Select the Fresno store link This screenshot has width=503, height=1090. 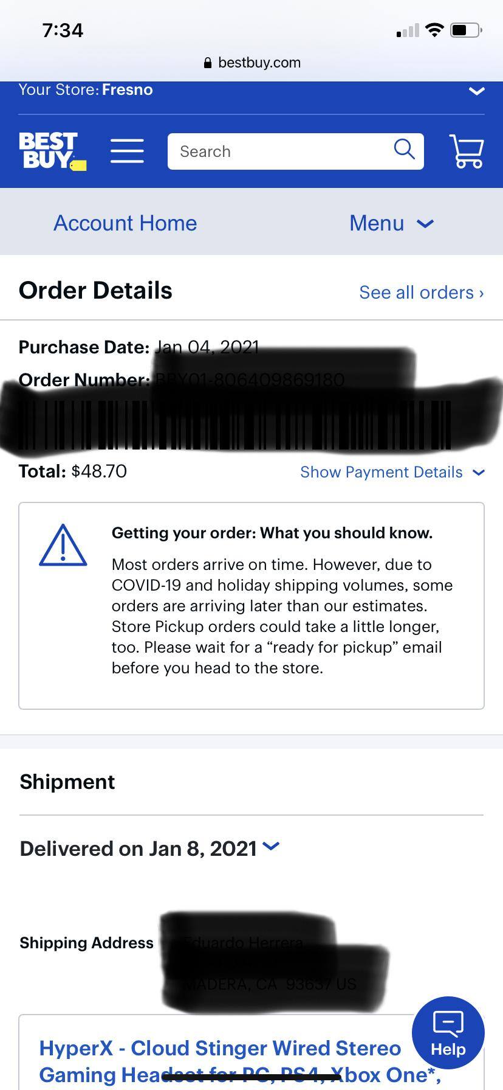point(126,89)
